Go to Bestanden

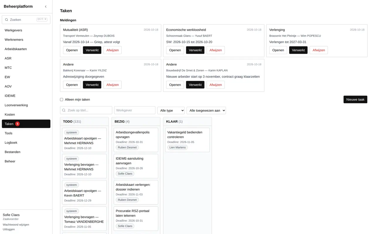[26, 152]
